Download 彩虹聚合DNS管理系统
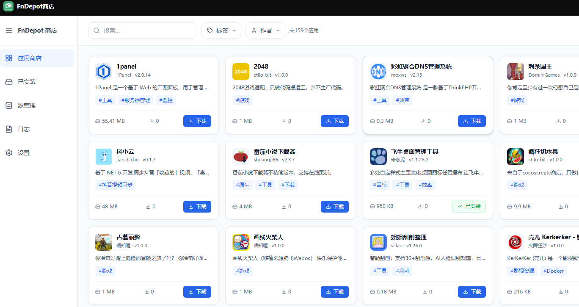 (x=472, y=121)
